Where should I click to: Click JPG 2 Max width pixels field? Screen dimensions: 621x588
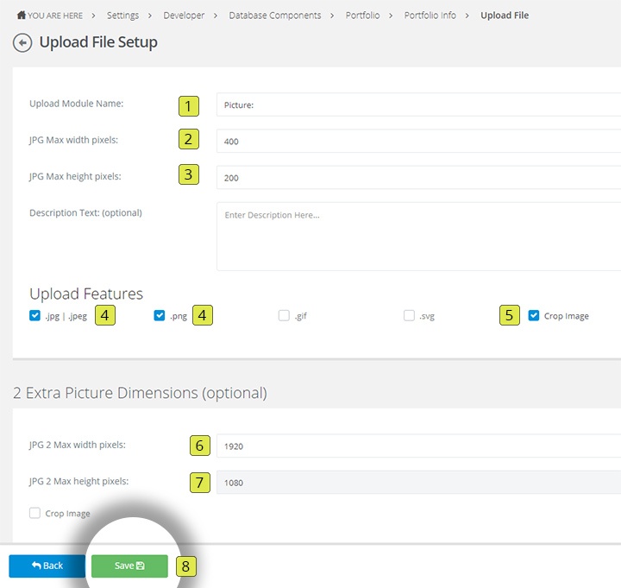pos(418,446)
